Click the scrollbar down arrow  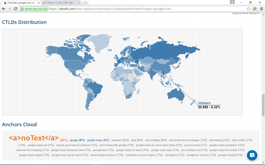pos(263,163)
